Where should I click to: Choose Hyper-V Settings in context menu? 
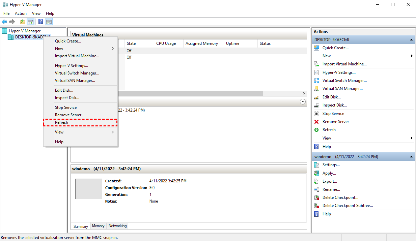(81, 66)
